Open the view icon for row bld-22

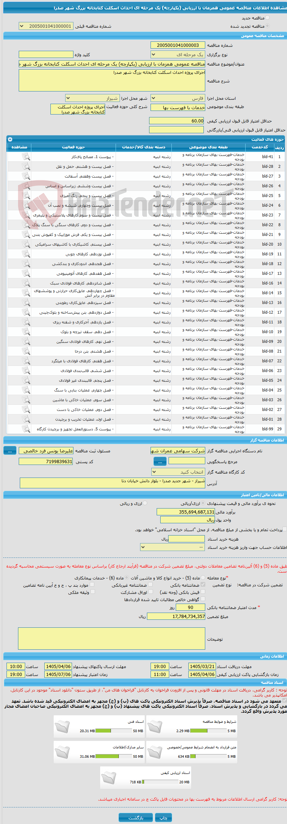(26, 225)
